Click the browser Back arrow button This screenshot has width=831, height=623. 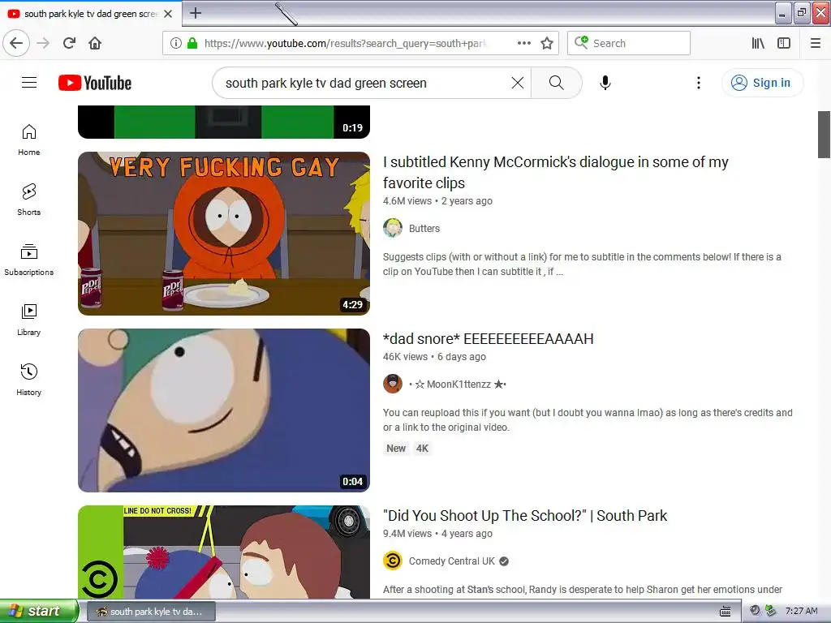(x=16, y=43)
